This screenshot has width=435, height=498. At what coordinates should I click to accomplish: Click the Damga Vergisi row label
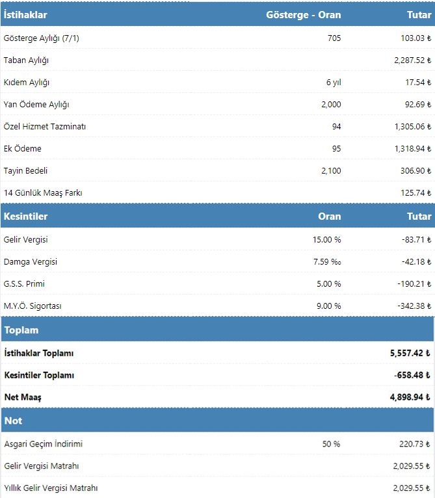pyautogui.click(x=31, y=262)
